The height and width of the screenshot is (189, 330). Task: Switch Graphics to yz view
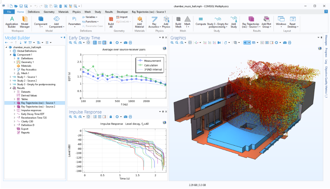point(210,42)
